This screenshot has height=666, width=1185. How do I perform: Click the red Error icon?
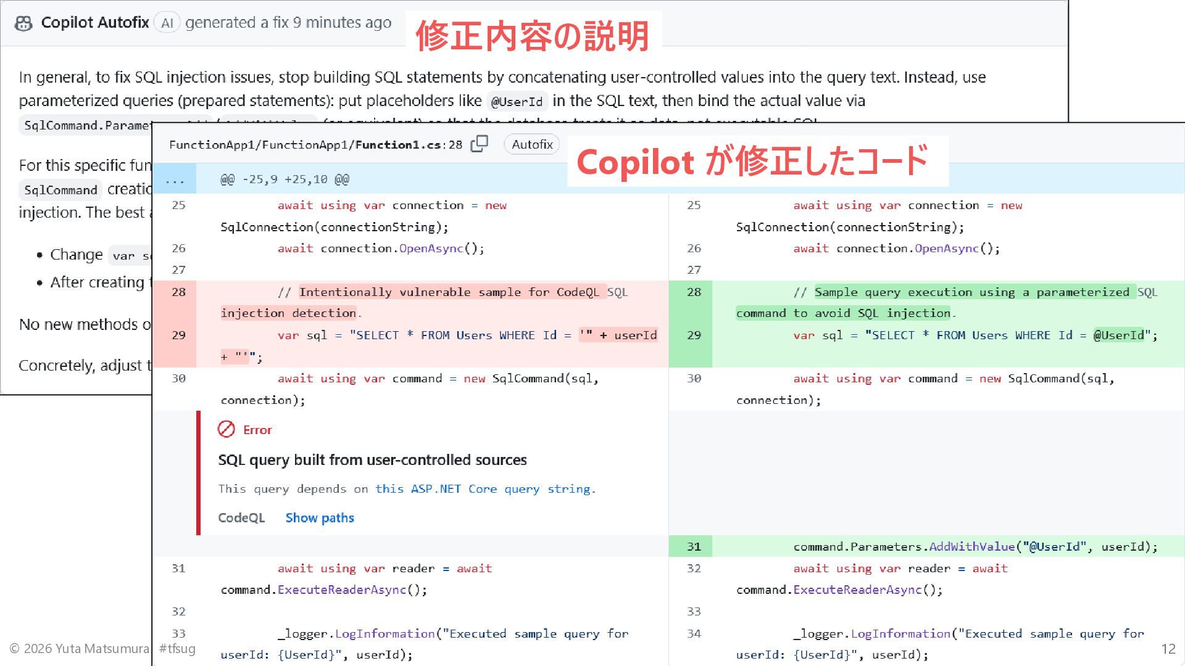(227, 429)
